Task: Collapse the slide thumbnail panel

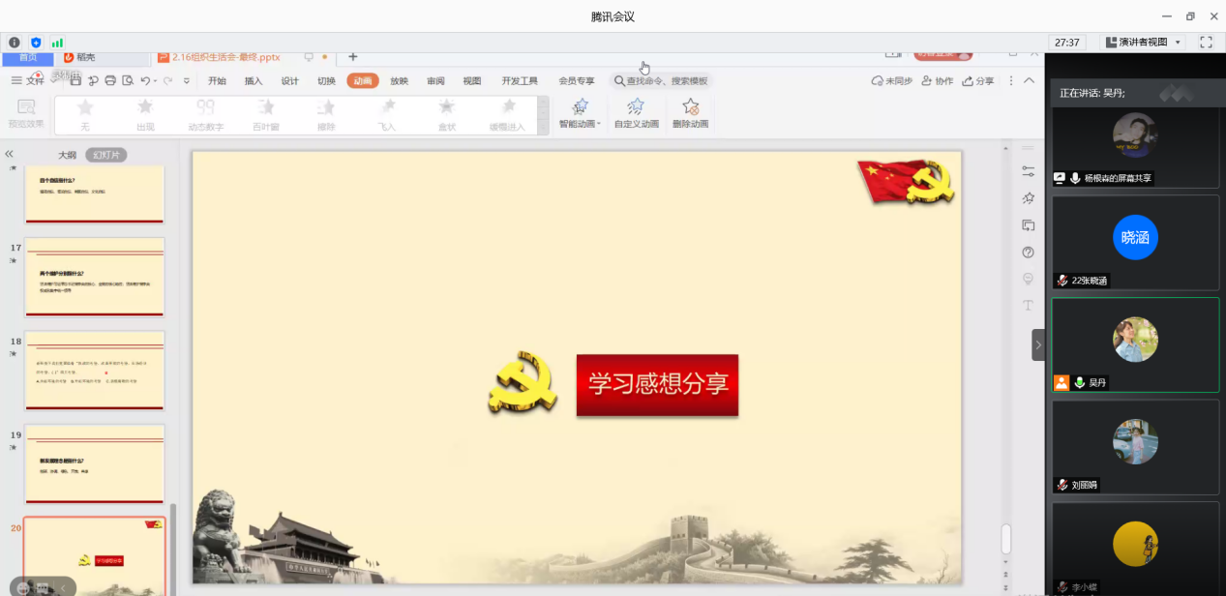Action: [10, 154]
